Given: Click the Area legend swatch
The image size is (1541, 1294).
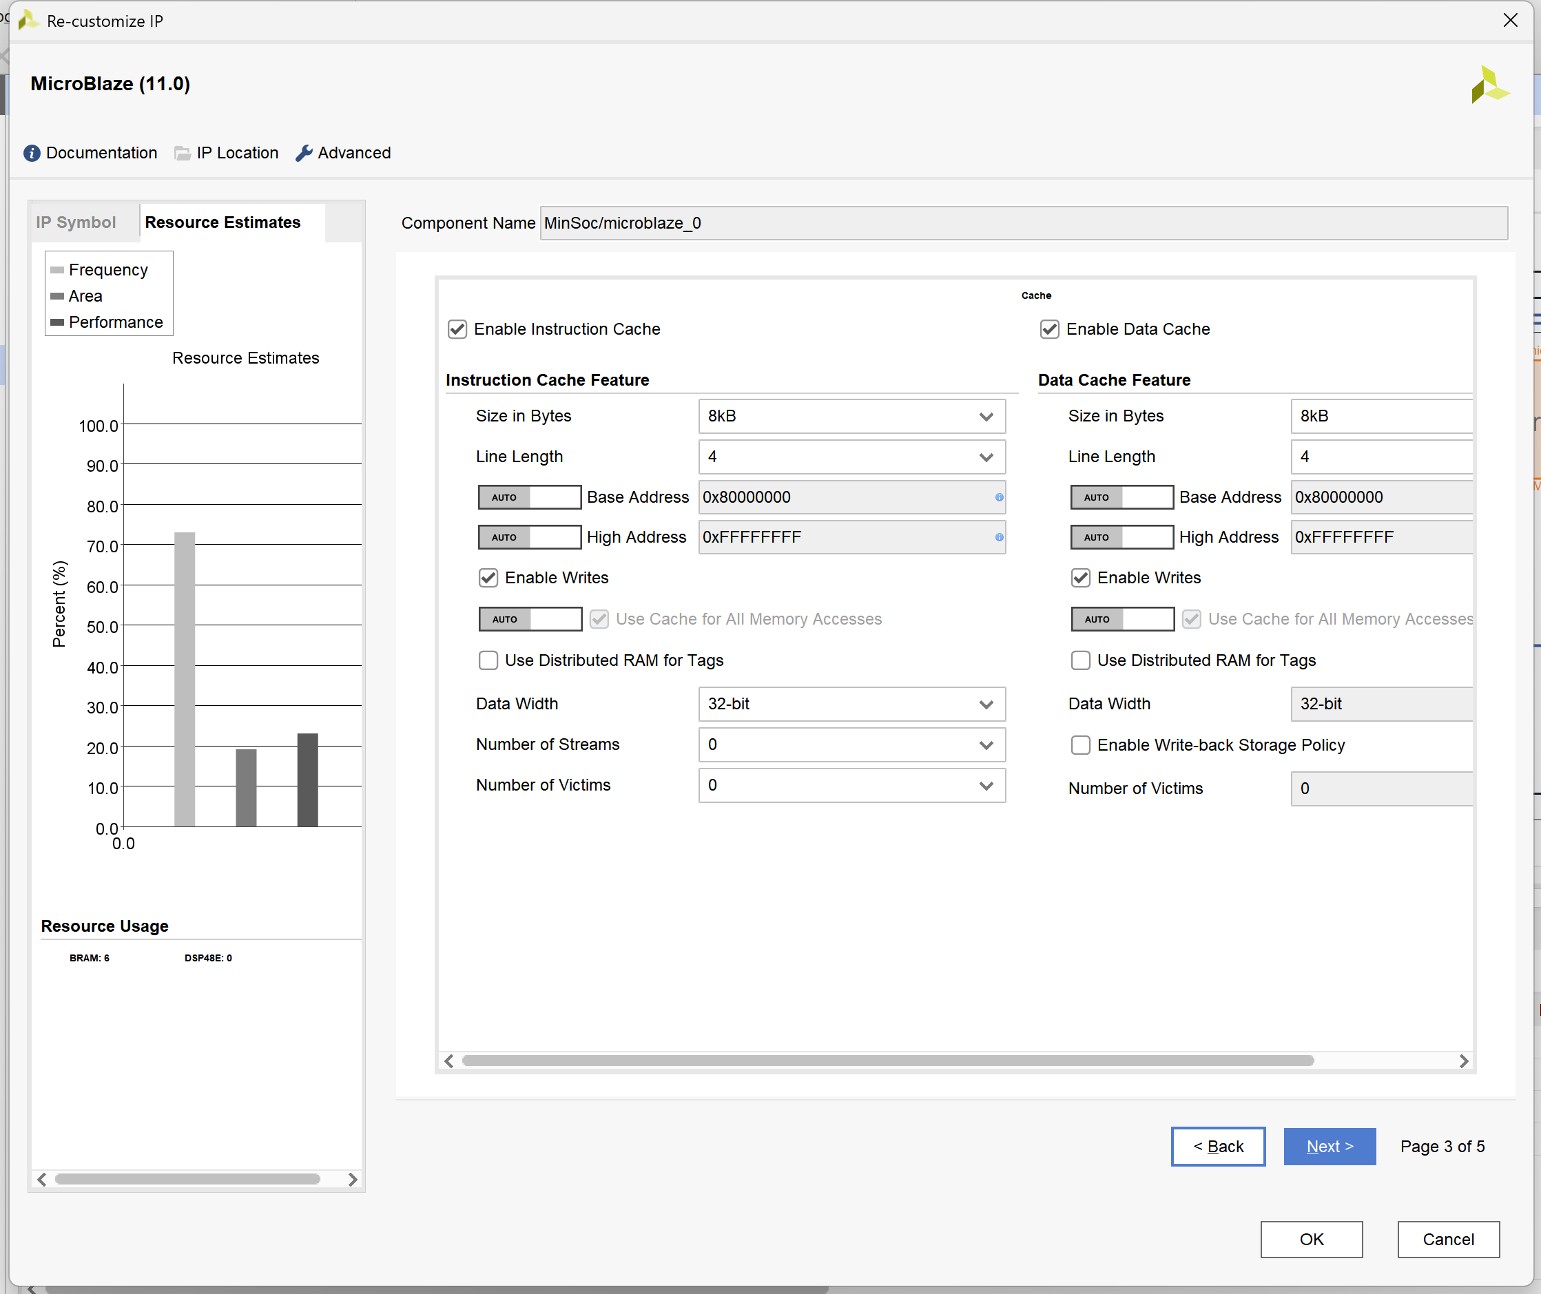Looking at the screenshot, I should click(57, 296).
